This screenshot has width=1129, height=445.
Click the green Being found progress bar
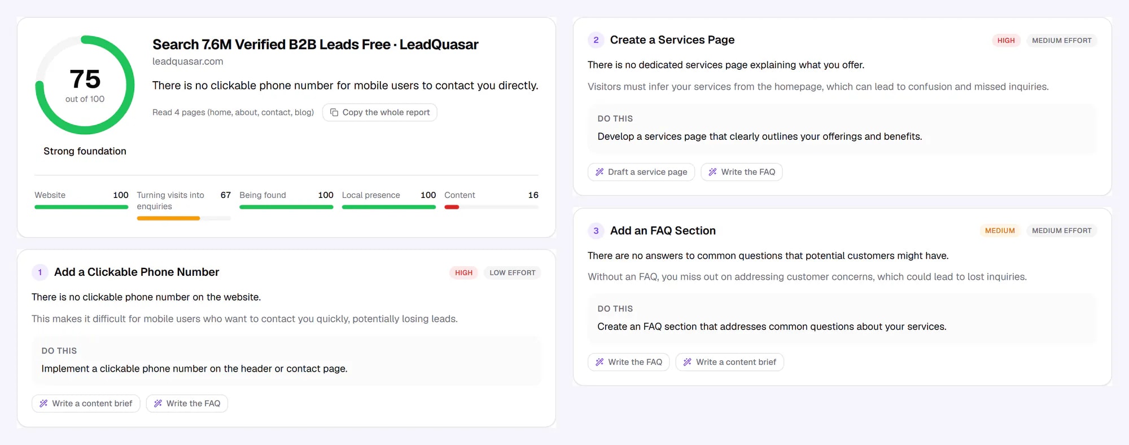click(286, 207)
